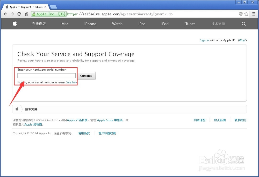
Task: Open search using the magnifier icon
Action: click(x=243, y=24)
